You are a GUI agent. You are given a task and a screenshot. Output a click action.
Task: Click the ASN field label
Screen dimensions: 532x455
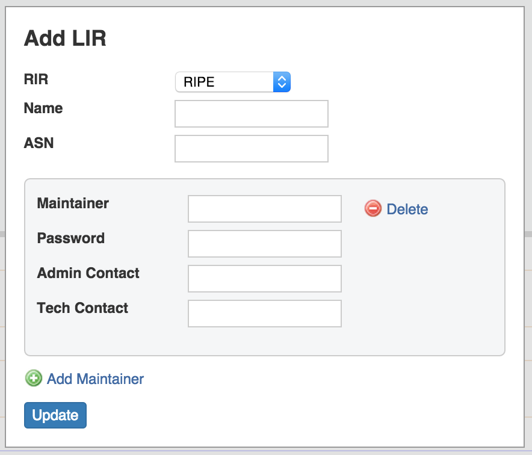(39, 143)
